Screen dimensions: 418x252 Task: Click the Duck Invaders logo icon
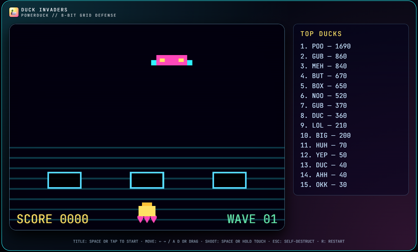point(14,12)
